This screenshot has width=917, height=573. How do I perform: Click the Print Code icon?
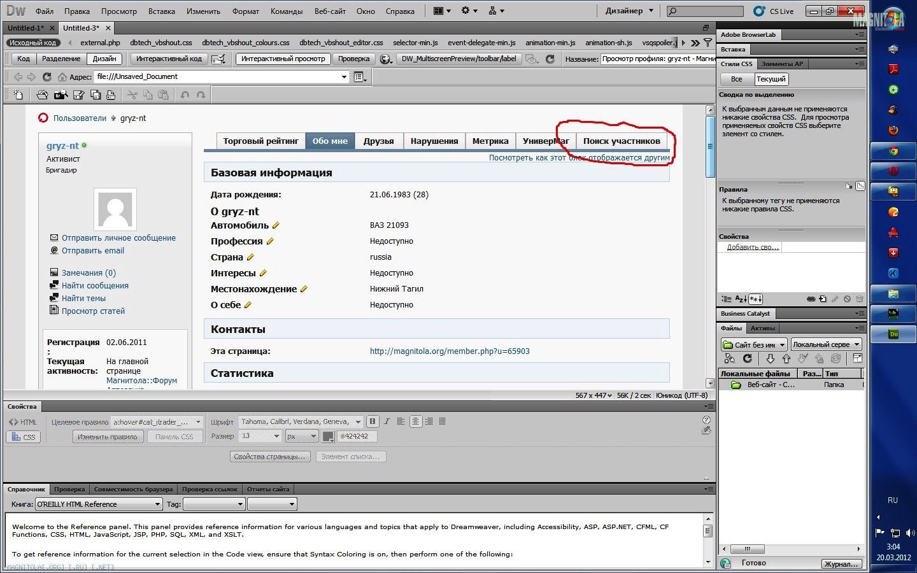(x=111, y=95)
